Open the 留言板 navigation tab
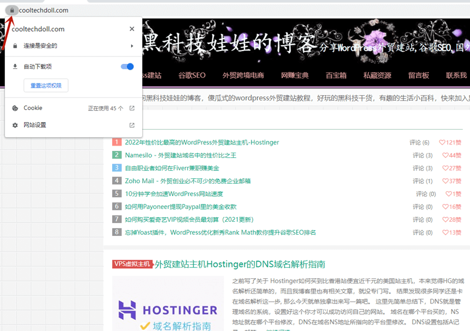The height and width of the screenshot is (331, 470). point(418,75)
